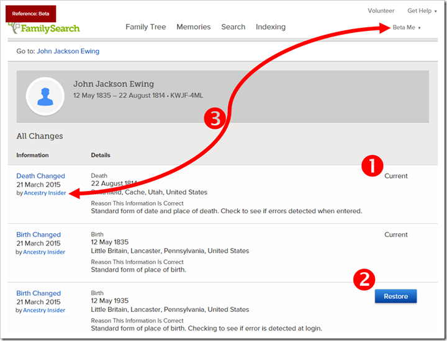The height and width of the screenshot is (341, 447).
Task: Click the Current label in the 1835 Birth row
Action: [x=396, y=234]
